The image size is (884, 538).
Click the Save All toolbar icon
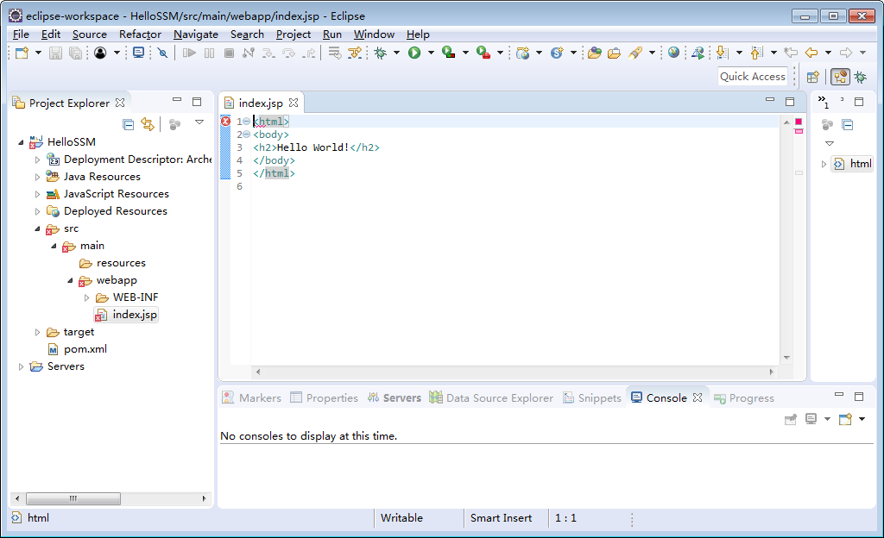(75, 53)
